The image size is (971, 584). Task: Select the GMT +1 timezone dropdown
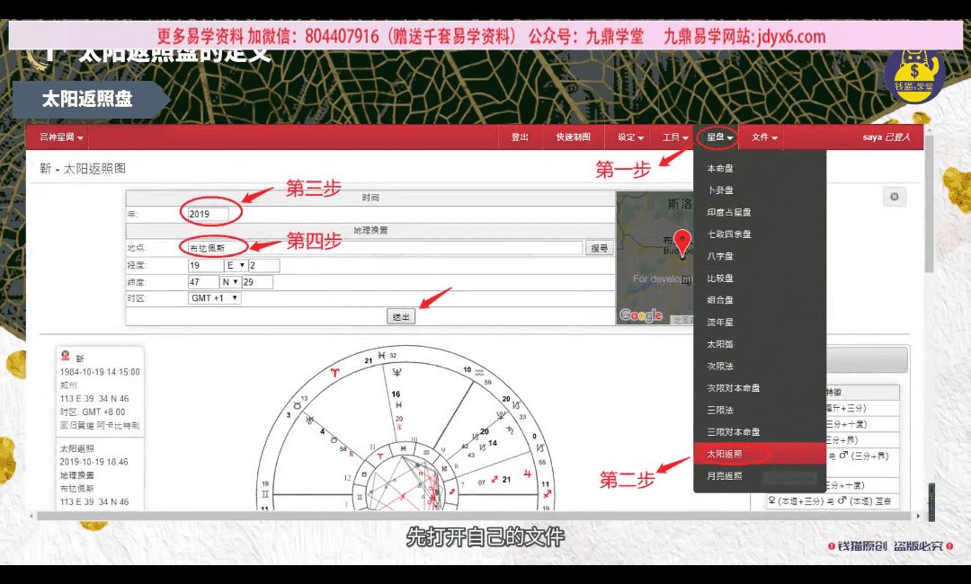(215, 298)
